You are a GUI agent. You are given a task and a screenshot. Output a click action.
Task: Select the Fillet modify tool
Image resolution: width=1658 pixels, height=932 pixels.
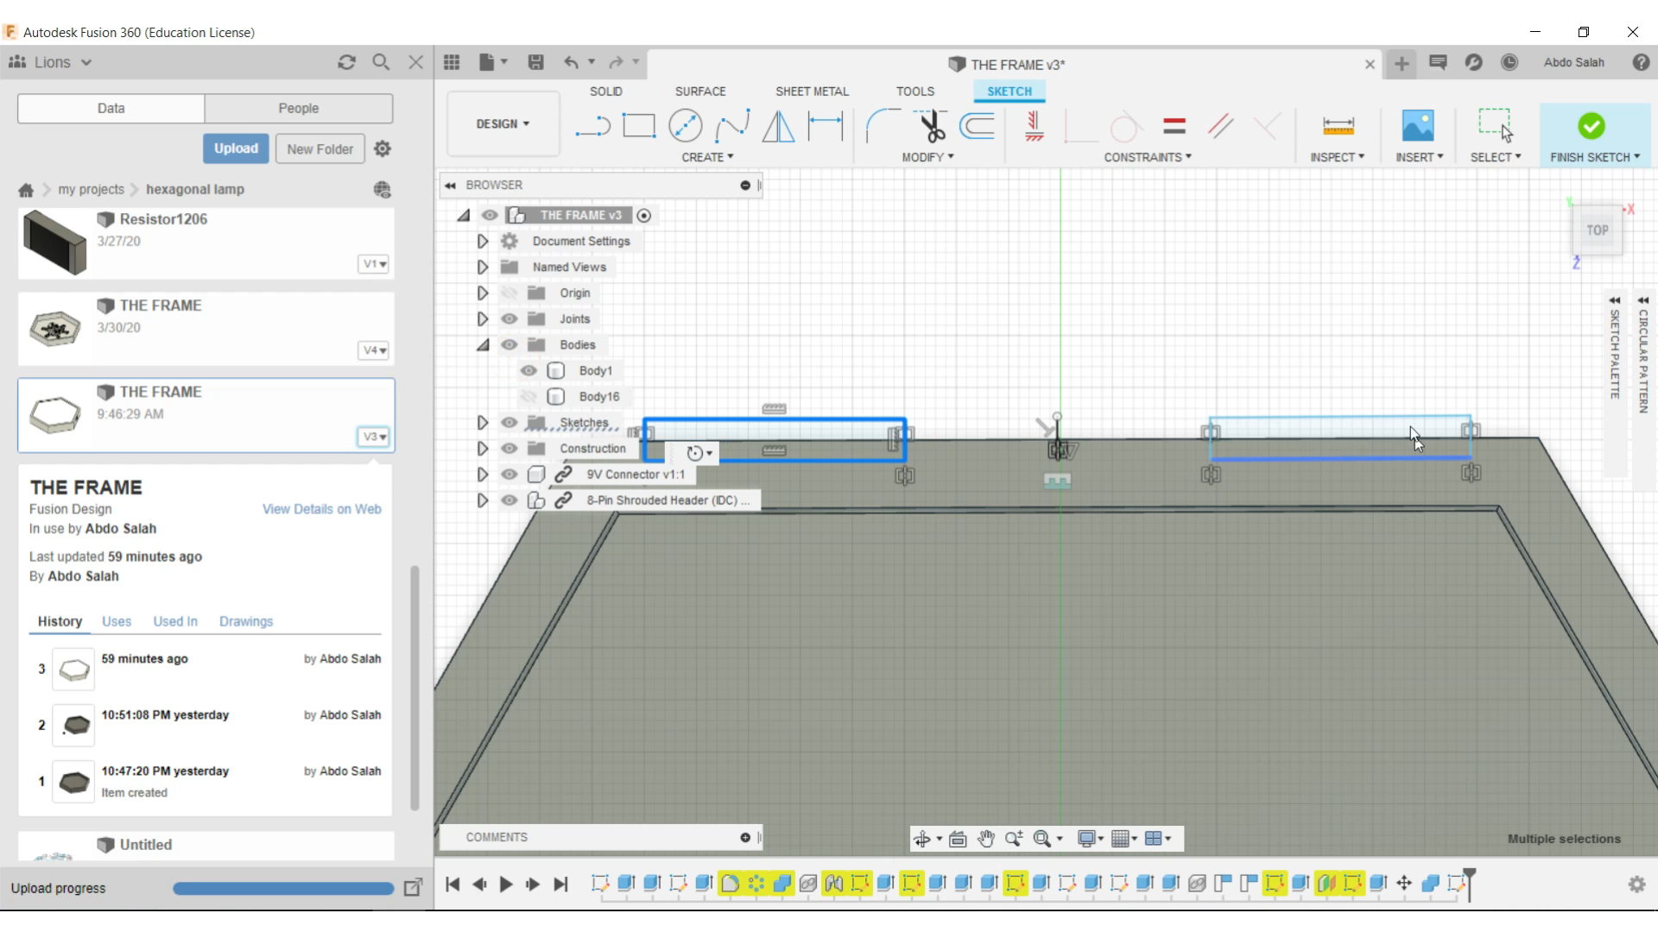(883, 126)
